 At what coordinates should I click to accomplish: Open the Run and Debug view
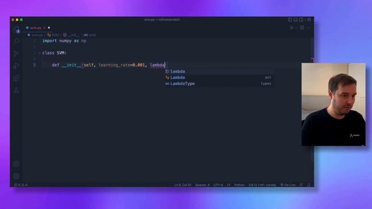click(16, 66)
